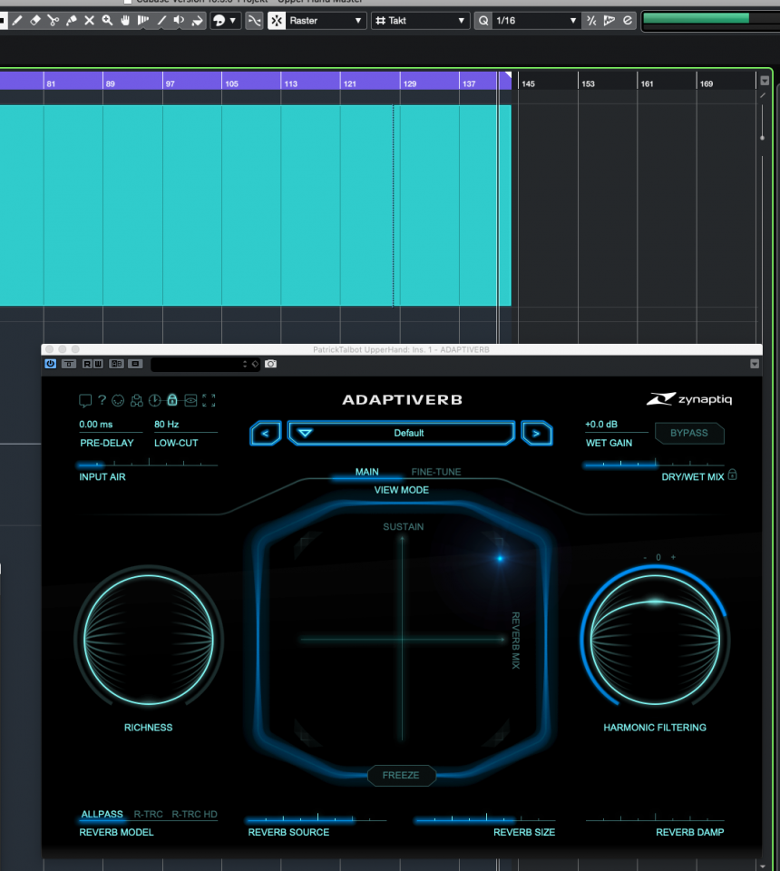Toggle the plug-in Bypass button
This screenshot has height=871, width=780.
(69, 364)
